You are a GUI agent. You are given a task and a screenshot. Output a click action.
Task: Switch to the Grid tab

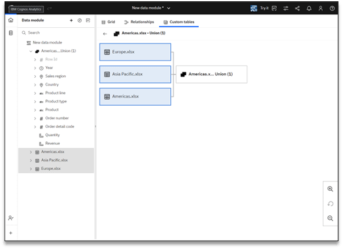108,22
